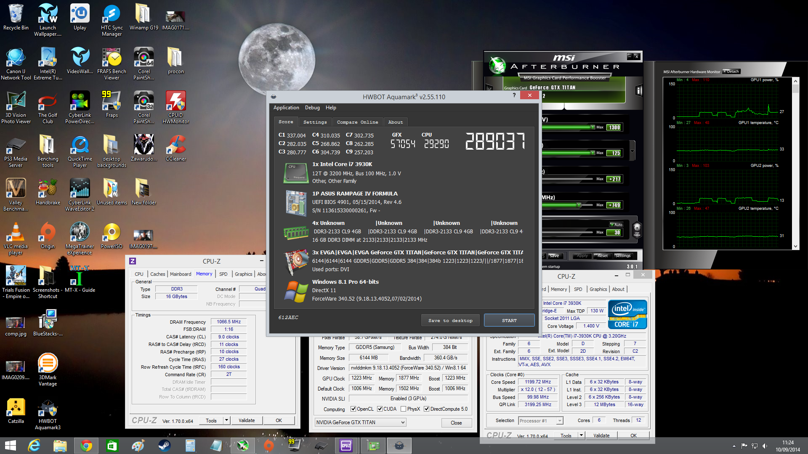
Task: Open Processor #1 selection dropdown
Action: (541, 420)
